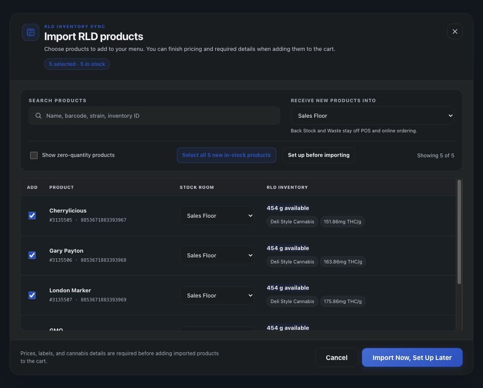Focus the Search Products input field
This screenshot has width=483, height=388.
point(154,116)
